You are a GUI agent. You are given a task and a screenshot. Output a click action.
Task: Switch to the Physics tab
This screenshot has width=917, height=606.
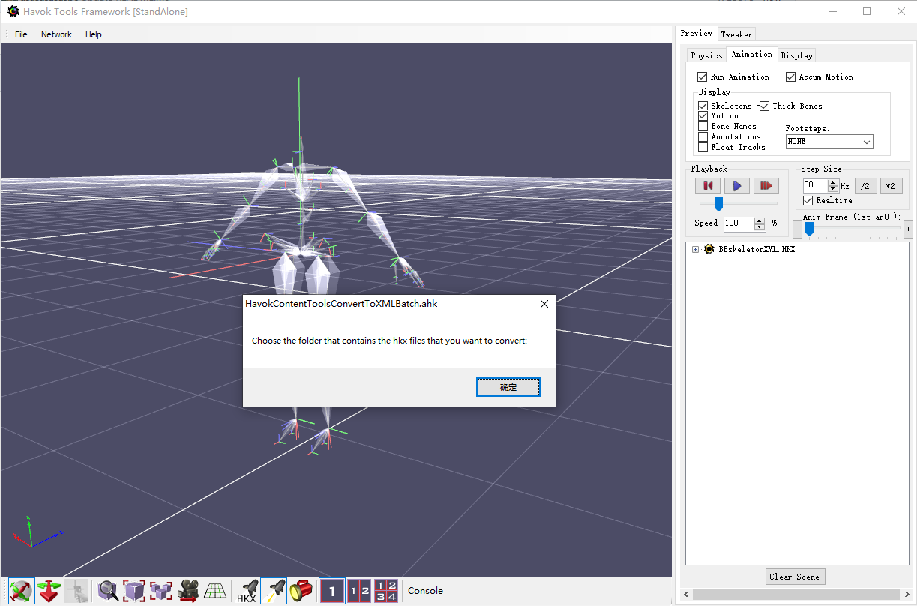(x=706, y=55)
